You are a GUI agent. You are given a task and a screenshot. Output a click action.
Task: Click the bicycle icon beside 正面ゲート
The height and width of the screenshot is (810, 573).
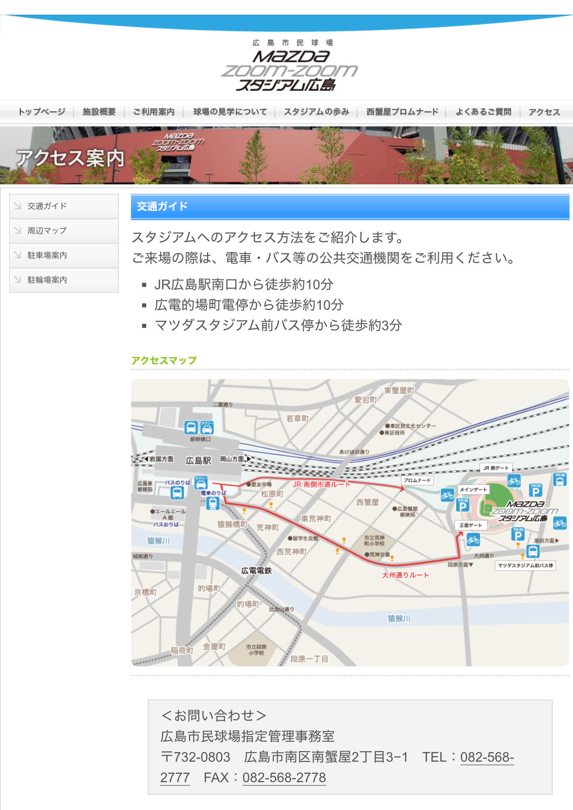[x=473, y=540]
